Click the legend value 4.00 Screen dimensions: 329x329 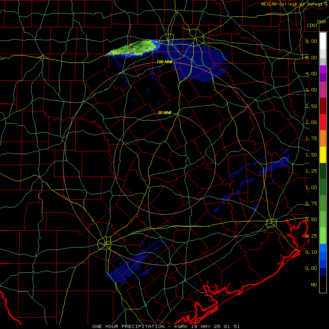(311, 73)
